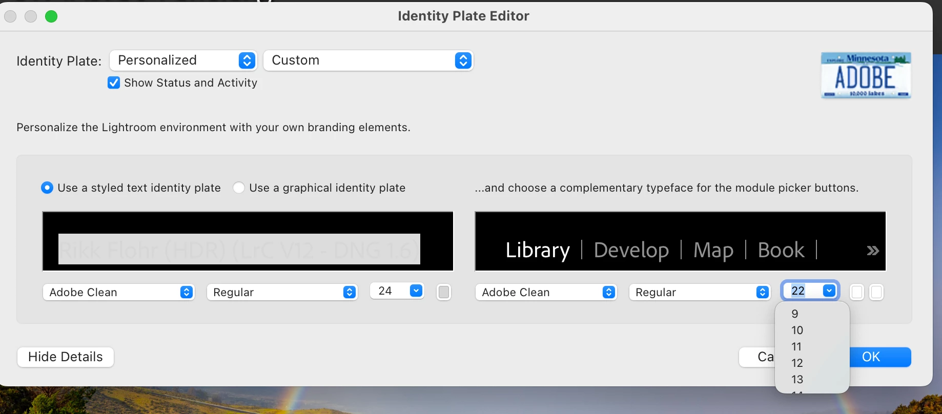The image size is (942, 414).
Task: Click second module picker color swatch
Action: click(x=876, y=292)
